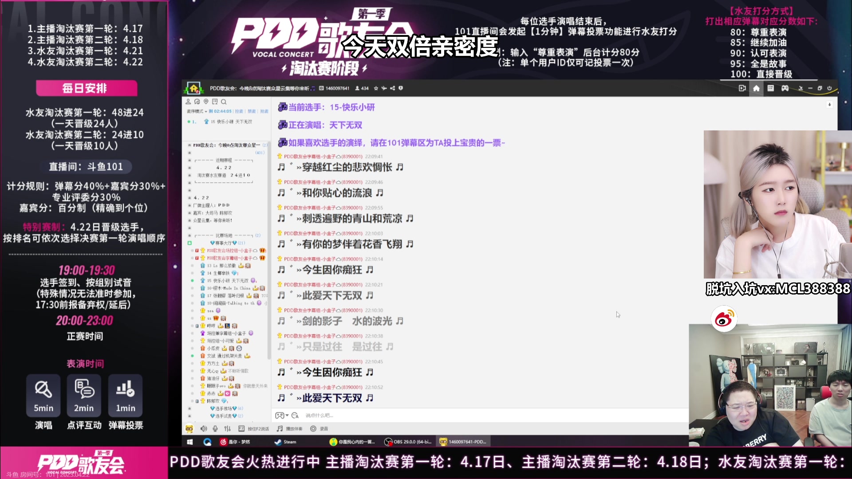Select user 眼眼子ovo in the list
The height and width of the screenshot is (479, 852).
tap(233, 386)
